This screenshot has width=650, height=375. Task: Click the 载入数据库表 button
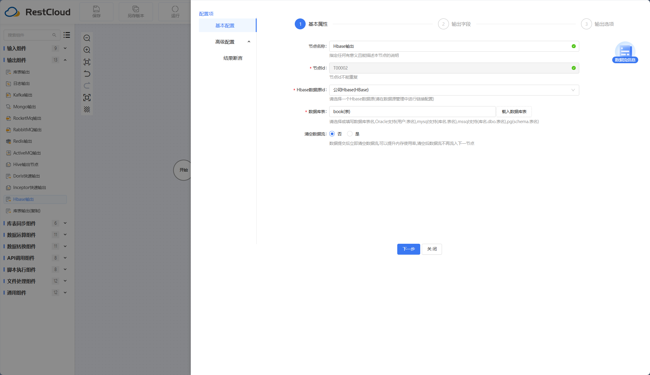click(x=514, y=112)
